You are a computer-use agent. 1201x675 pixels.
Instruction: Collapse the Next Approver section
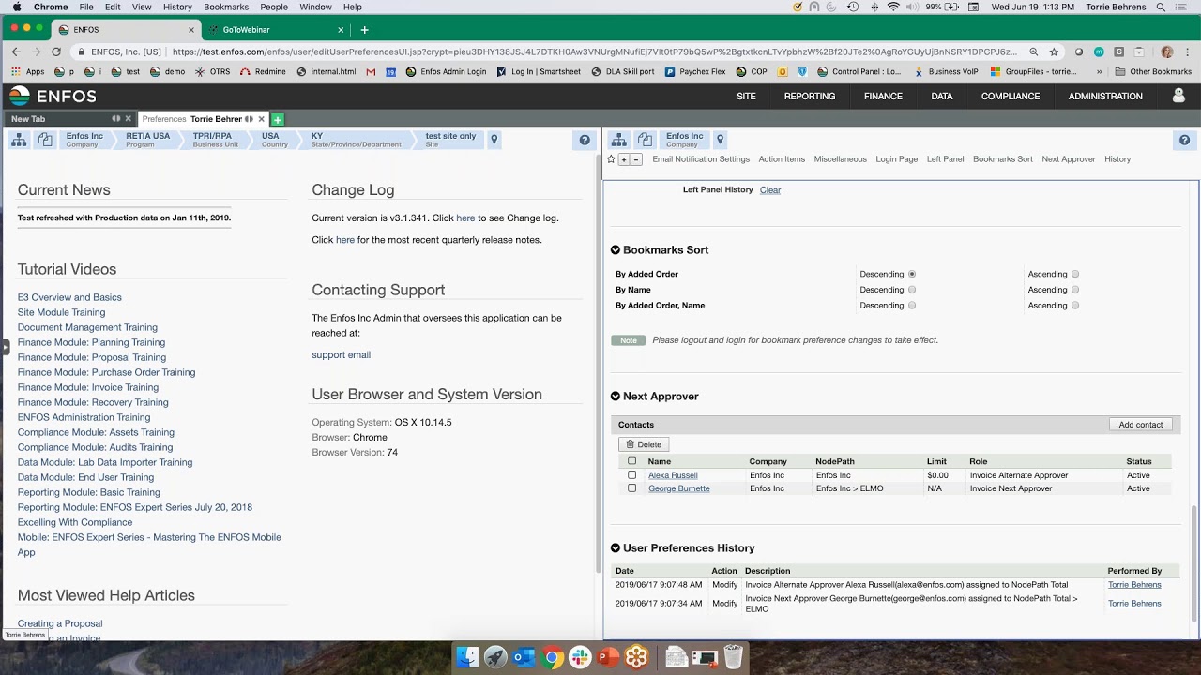coord(616,397)
